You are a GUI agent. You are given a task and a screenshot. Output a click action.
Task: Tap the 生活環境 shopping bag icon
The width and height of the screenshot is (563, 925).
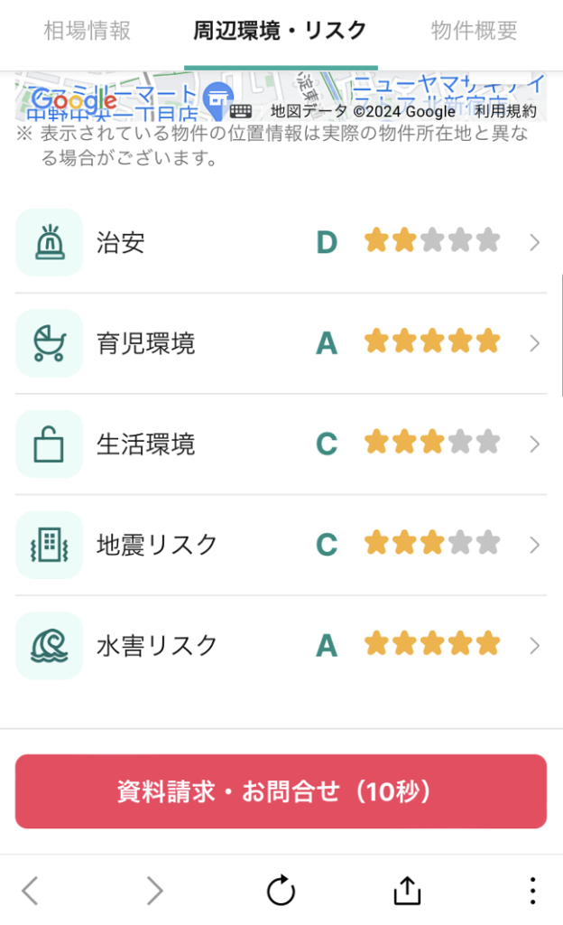point(50,444)
